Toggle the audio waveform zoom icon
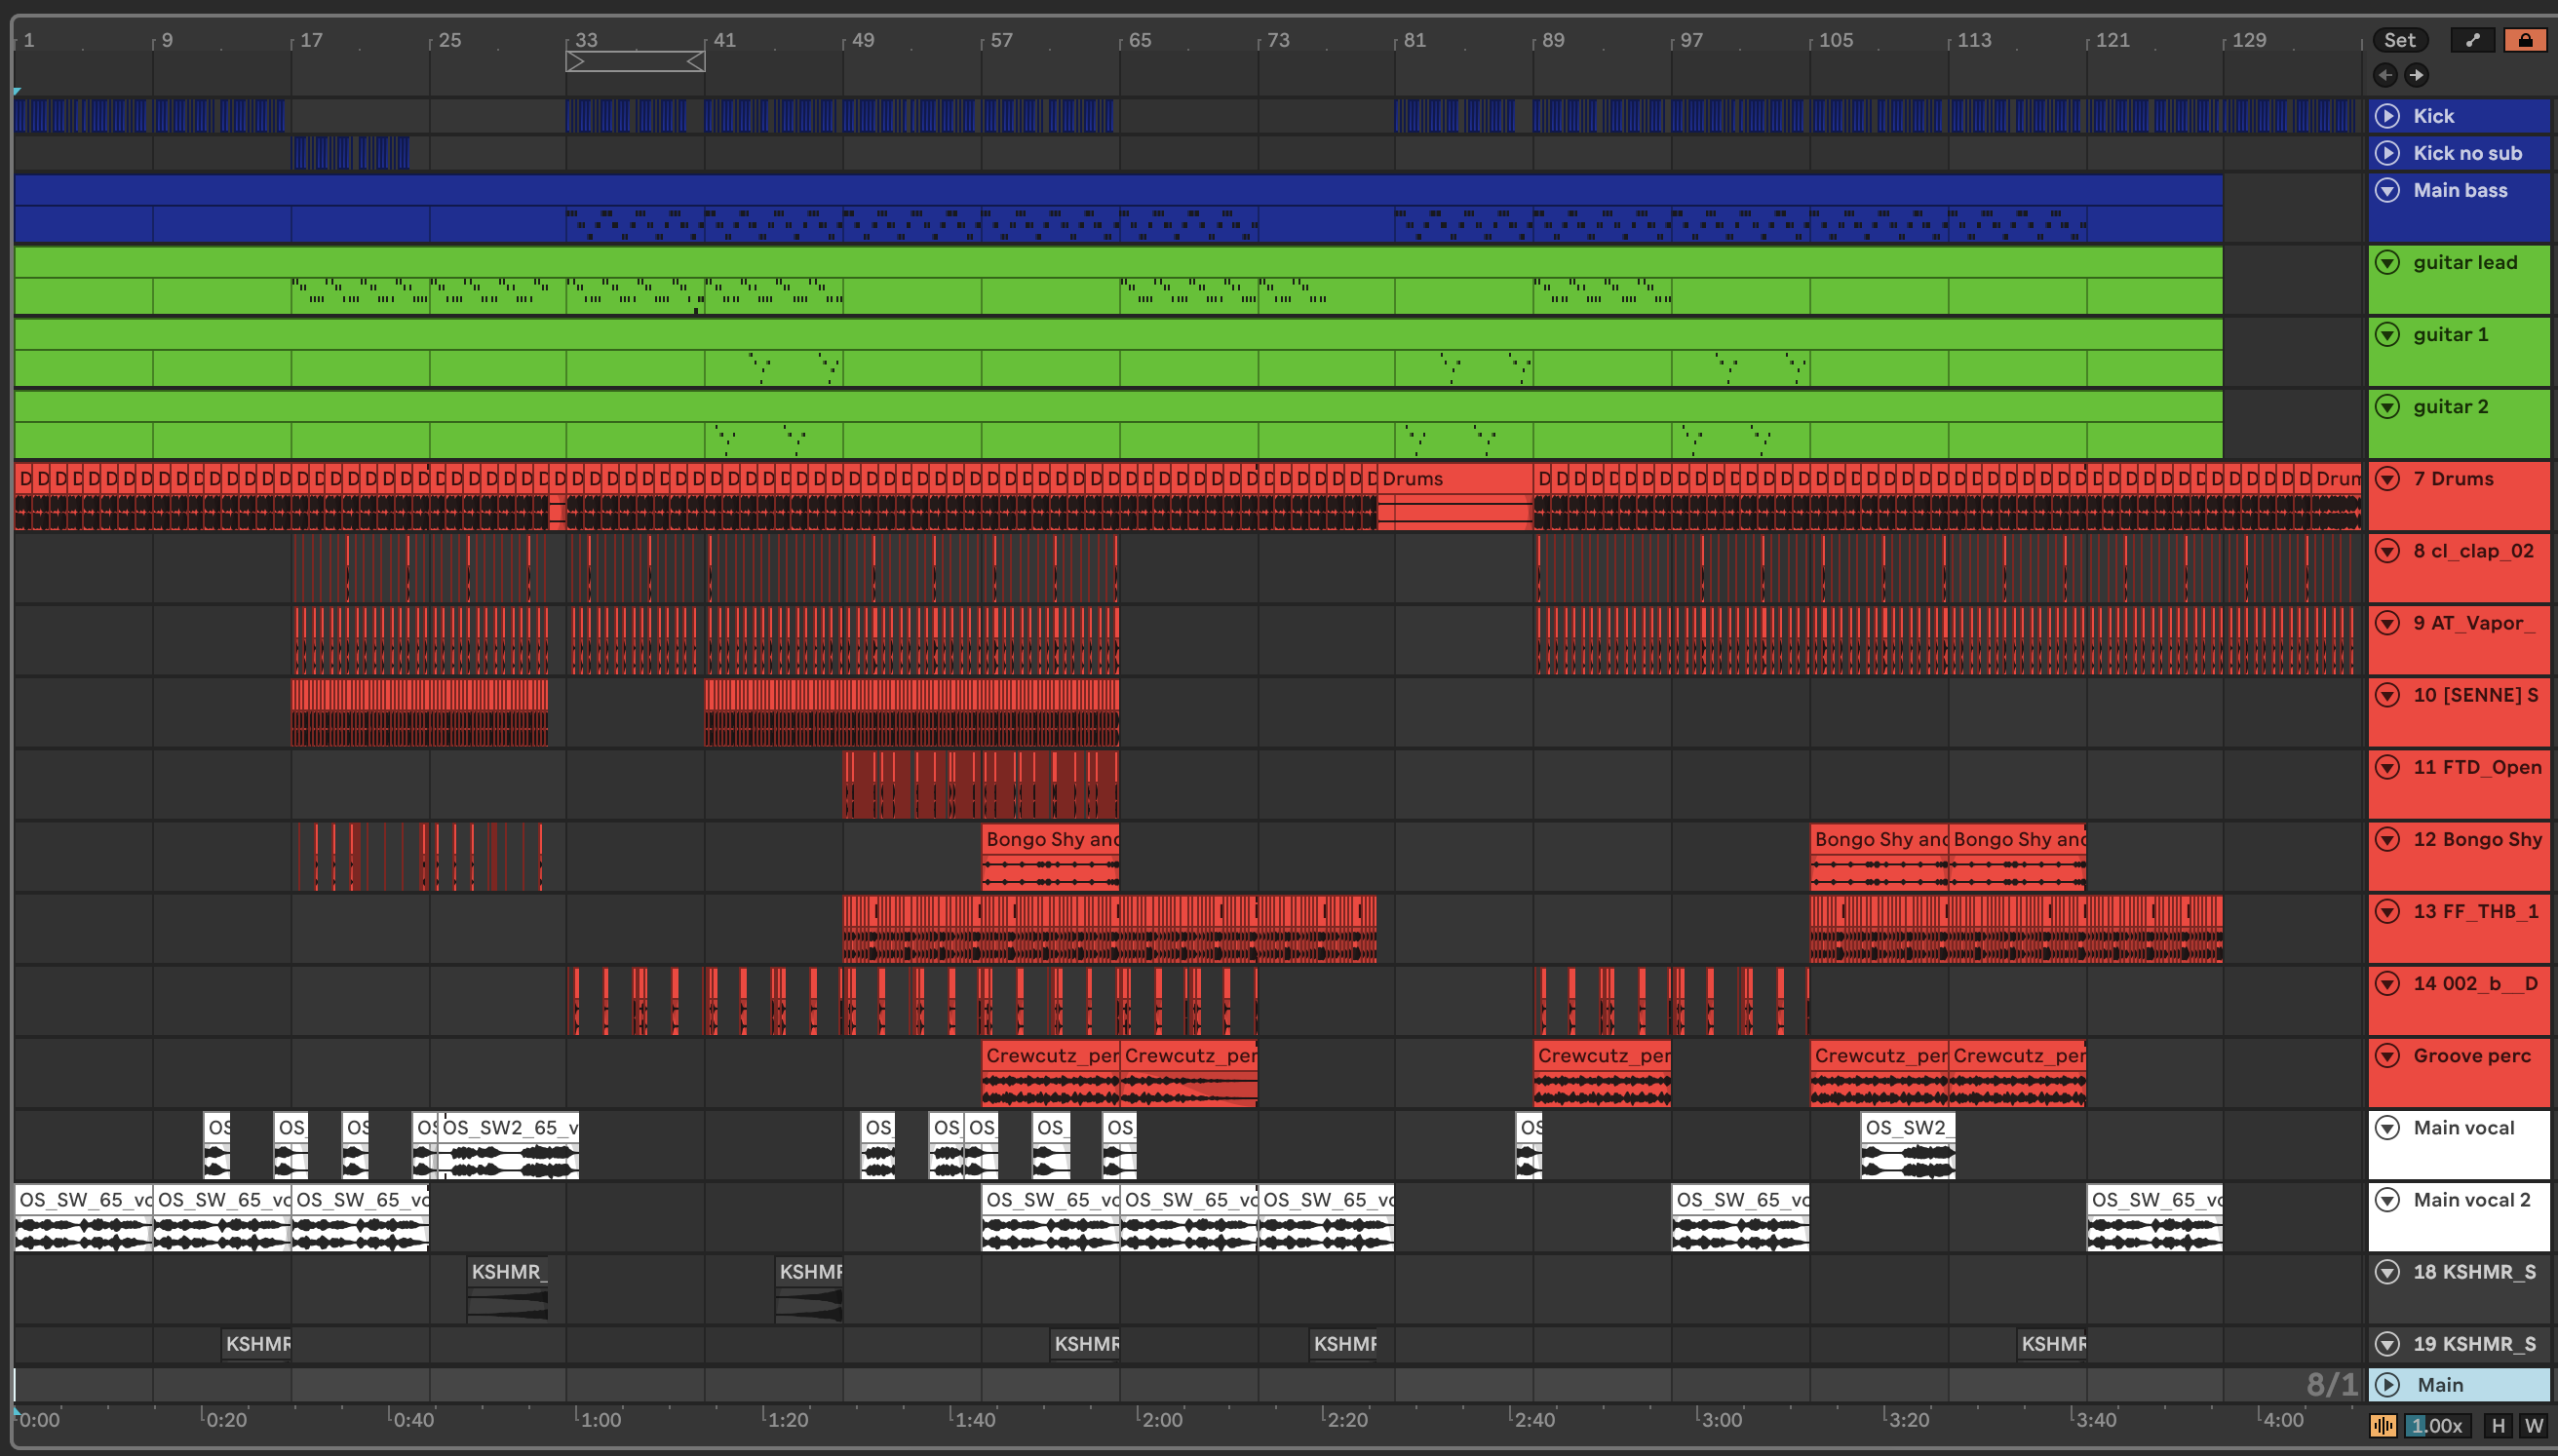The height and width of the screenshot is (1456, 2558). (2383, 1425)
